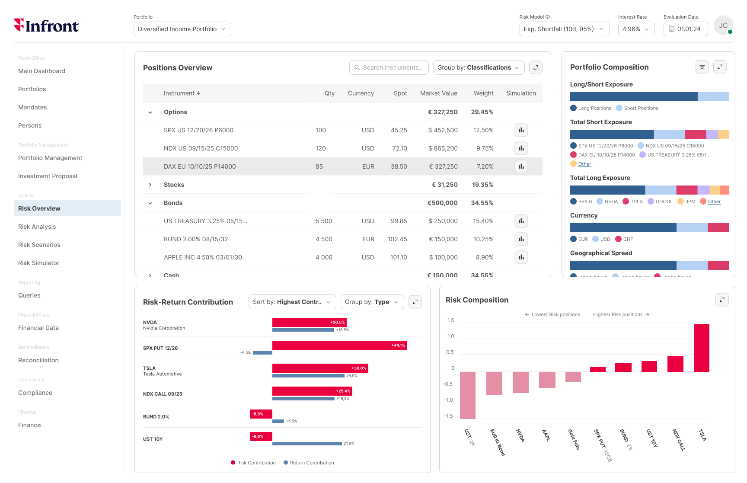Click the Search Instruments field

pos(389,67)
